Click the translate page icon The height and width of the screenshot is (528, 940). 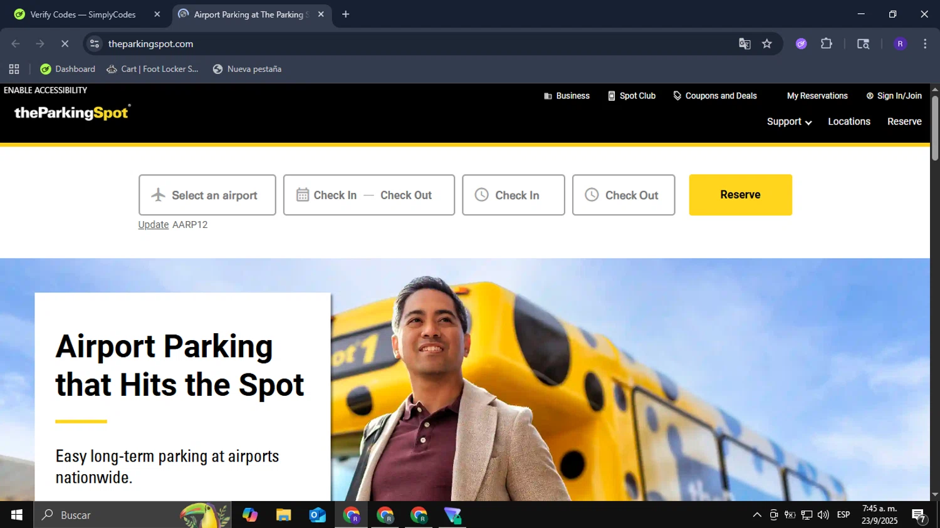744,44
